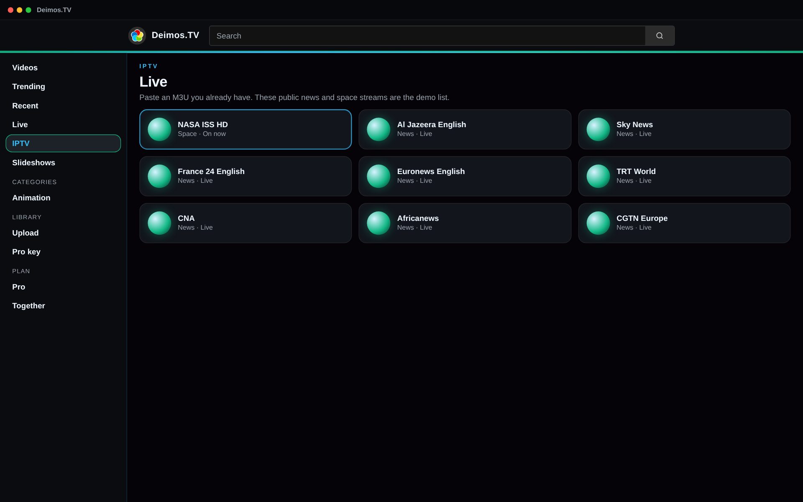Click the Sky News channel orb
803x502 pixels.
(x=598, y=129)
